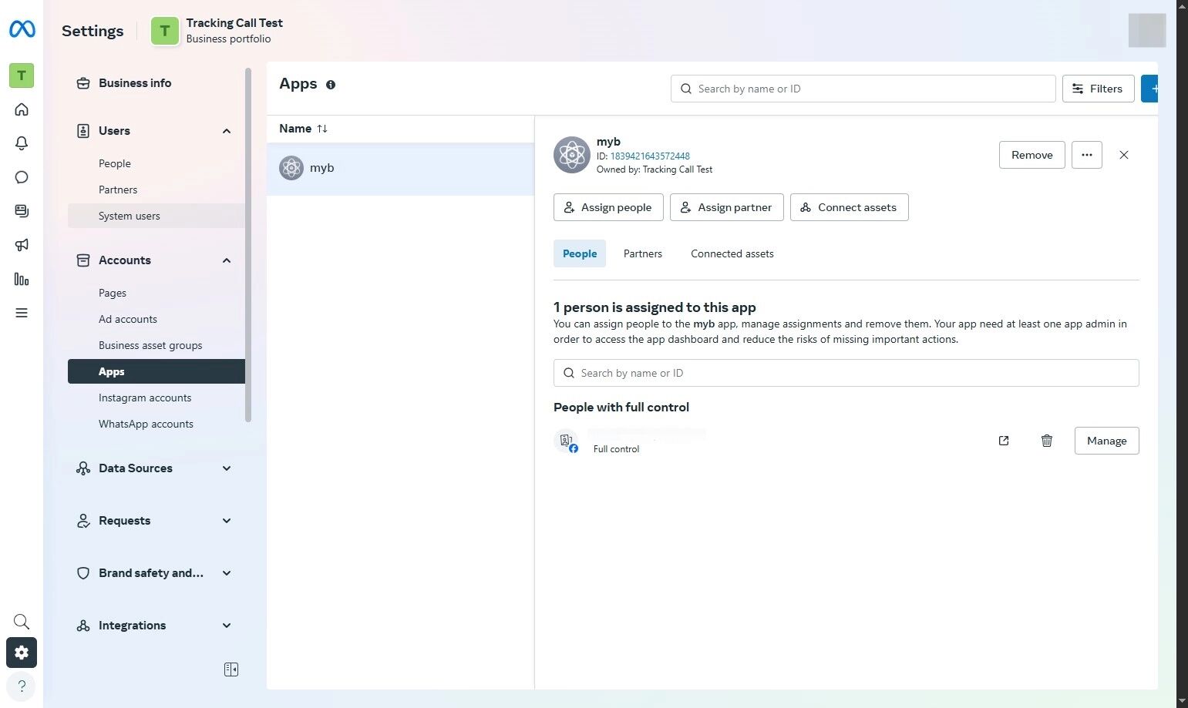Expand the Integrations section

(x=226, y=626)
